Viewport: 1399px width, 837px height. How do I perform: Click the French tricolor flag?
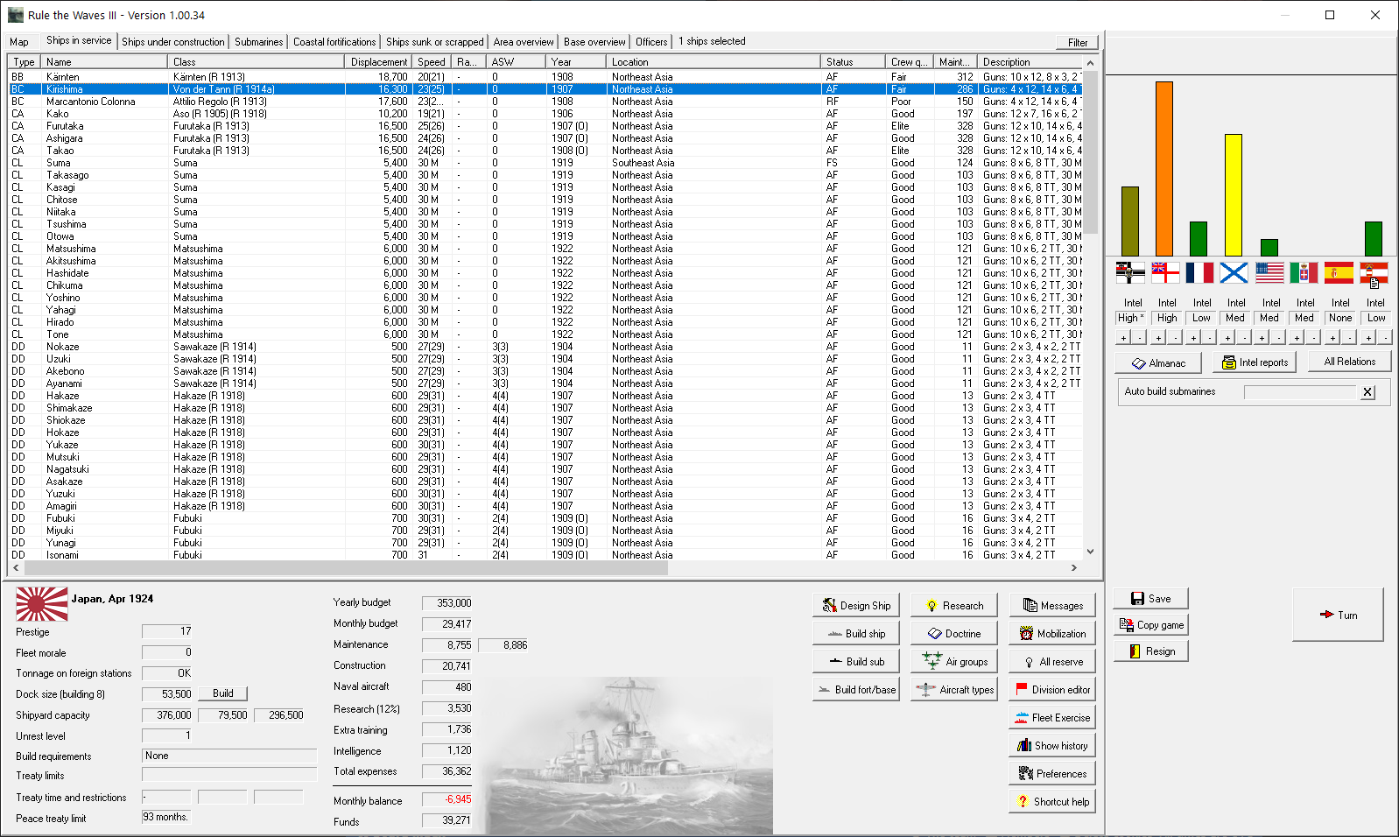[x=1199, y=273]
